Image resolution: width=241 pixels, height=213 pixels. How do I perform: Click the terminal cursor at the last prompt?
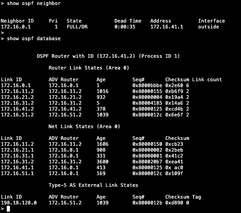tap(8, 208)
